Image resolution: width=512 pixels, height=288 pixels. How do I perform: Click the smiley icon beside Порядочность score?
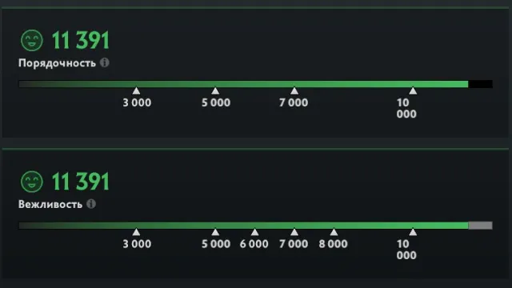32,41
